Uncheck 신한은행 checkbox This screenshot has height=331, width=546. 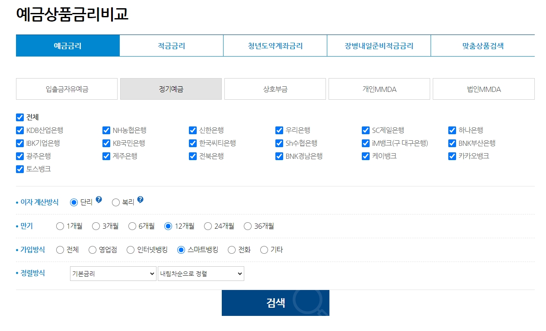tap(193, 130)
